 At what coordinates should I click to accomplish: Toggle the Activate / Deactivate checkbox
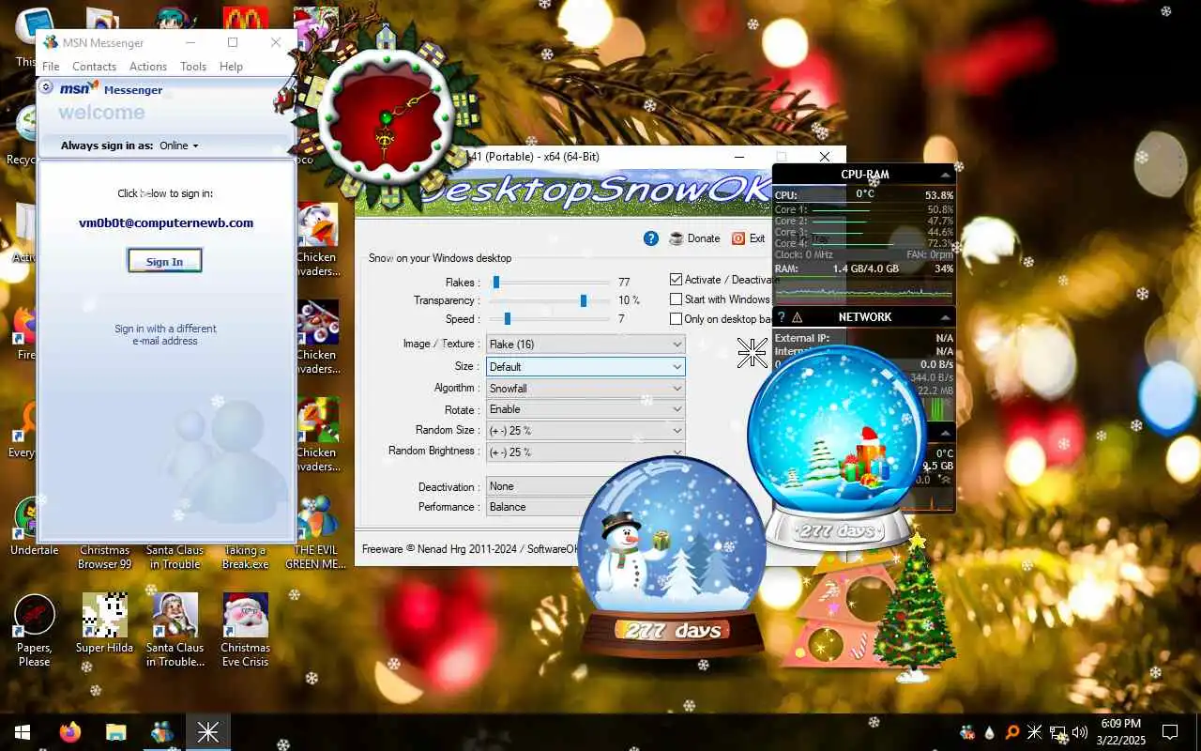pos(676,280)
